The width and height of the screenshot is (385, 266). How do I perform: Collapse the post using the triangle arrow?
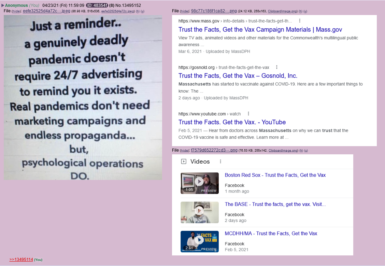(3, 5)
